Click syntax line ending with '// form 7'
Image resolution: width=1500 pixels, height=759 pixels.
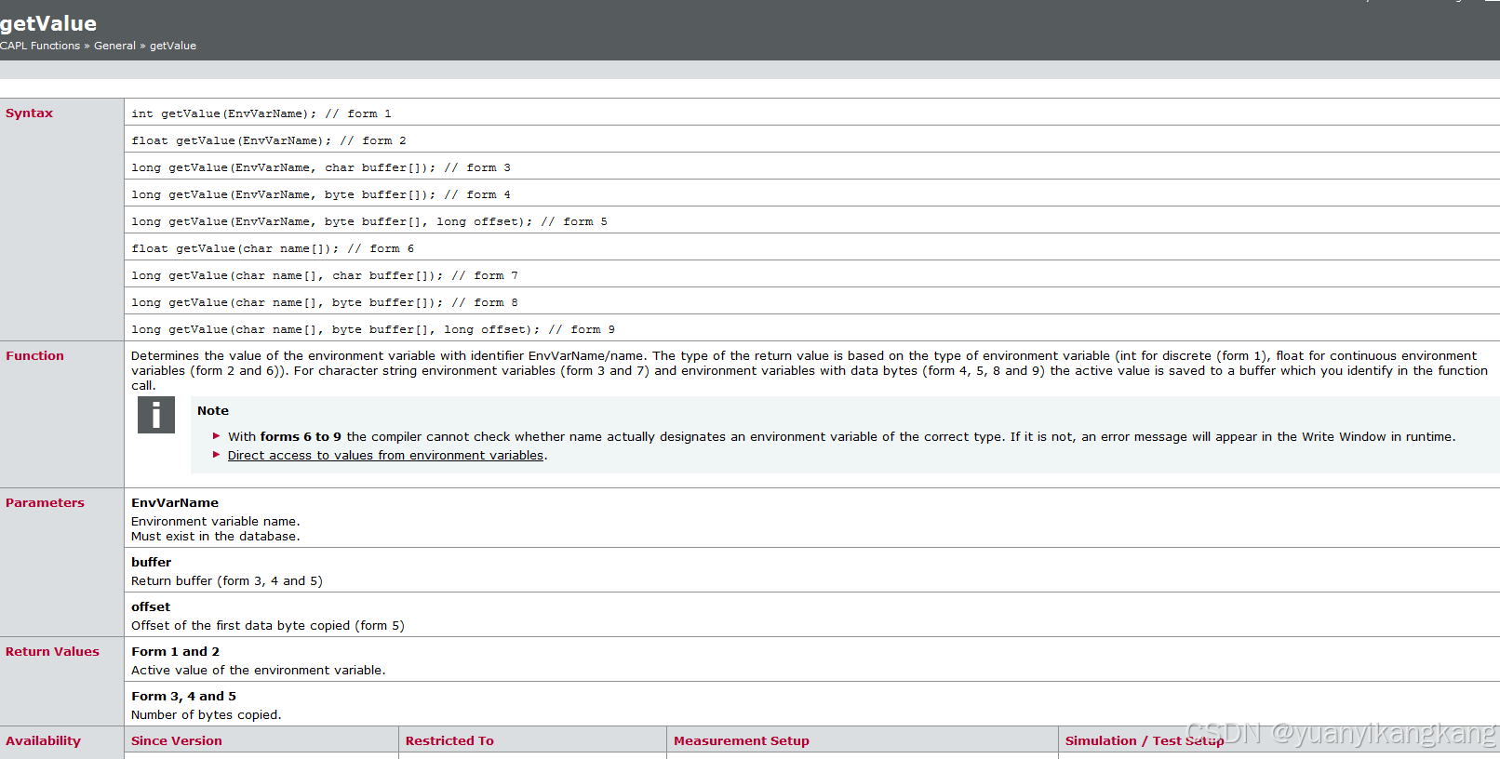[325, 275]
